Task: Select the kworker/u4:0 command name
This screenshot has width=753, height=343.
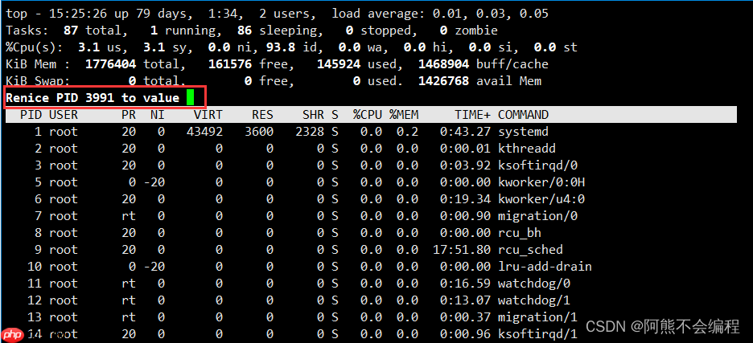Action: pyautogui.click(x=541, y=199)
